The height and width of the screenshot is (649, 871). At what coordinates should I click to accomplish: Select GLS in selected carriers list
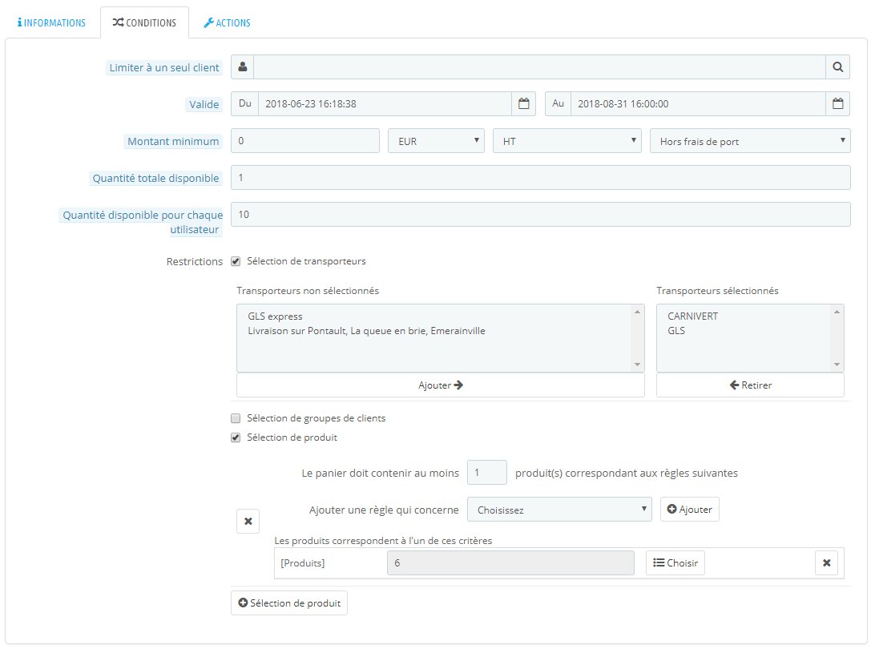(676, 331)
